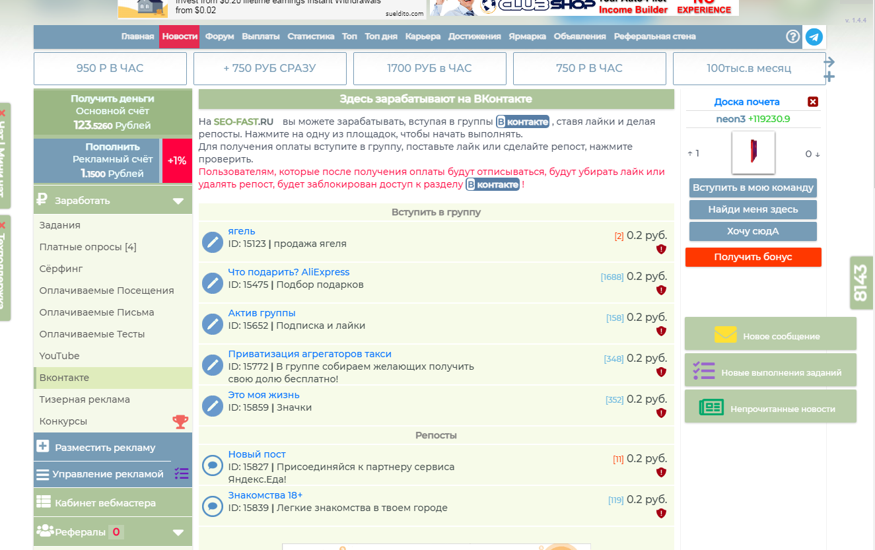Click green newspaper icon Непрочитанные новости
The image size is (875, 550).
point(711,407)
